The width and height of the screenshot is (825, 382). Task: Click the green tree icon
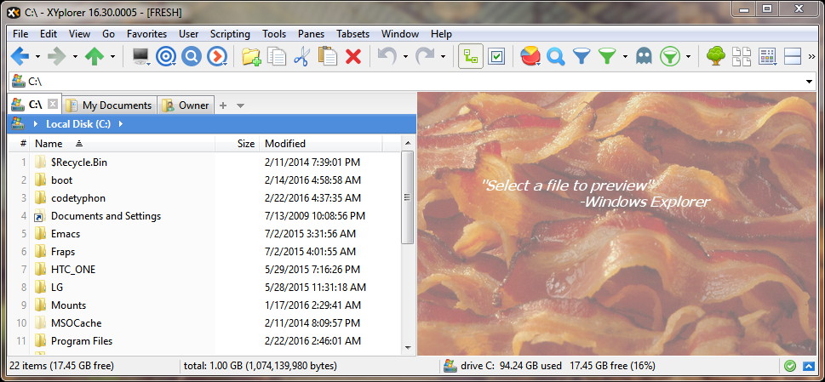(715, 56)
